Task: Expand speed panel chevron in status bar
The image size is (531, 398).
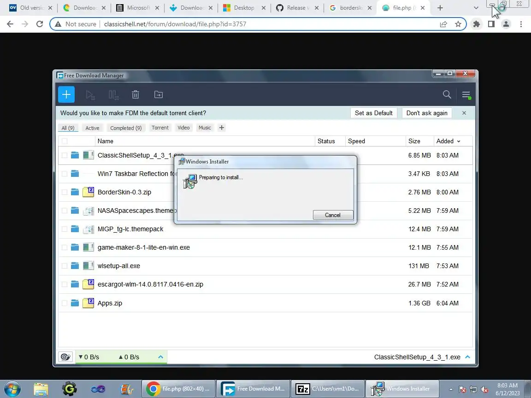Action: (x=160, y=357)
